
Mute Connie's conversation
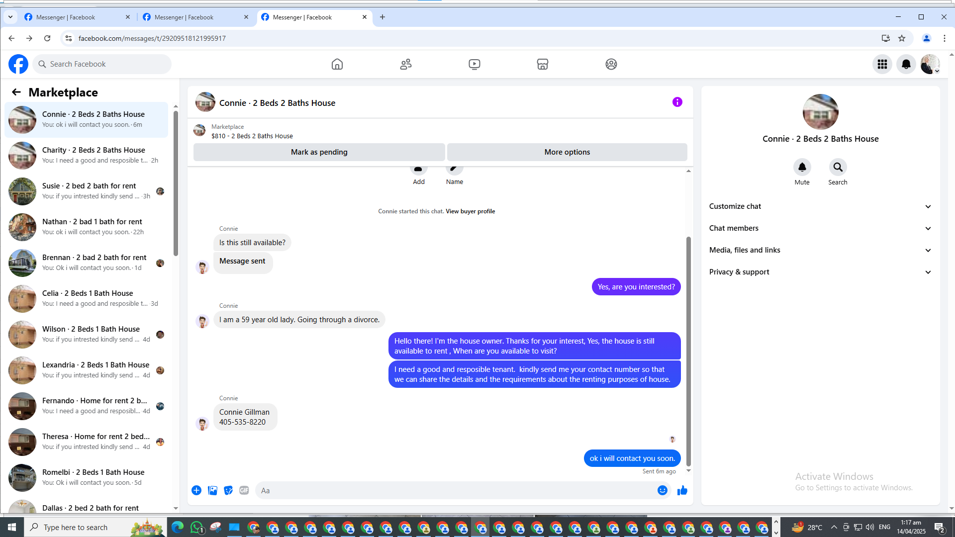(x=802, y=168)
